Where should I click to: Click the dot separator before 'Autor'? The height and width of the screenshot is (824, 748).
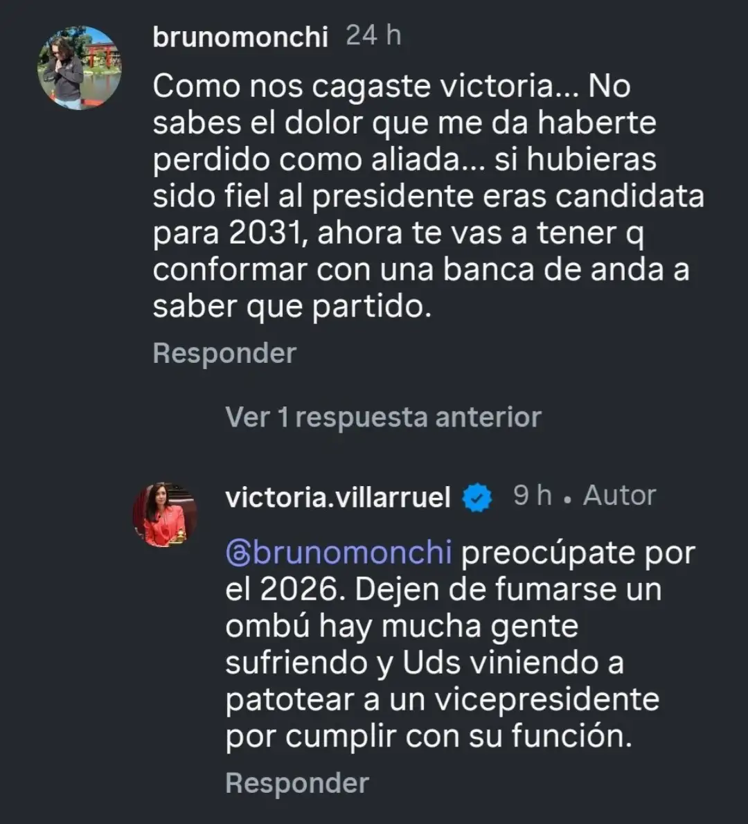pos(568,499)
